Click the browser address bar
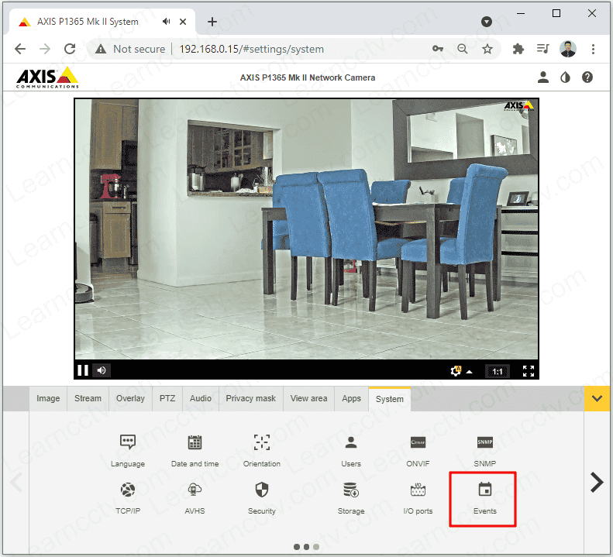613x557 pixels. [x=294, y=49]
